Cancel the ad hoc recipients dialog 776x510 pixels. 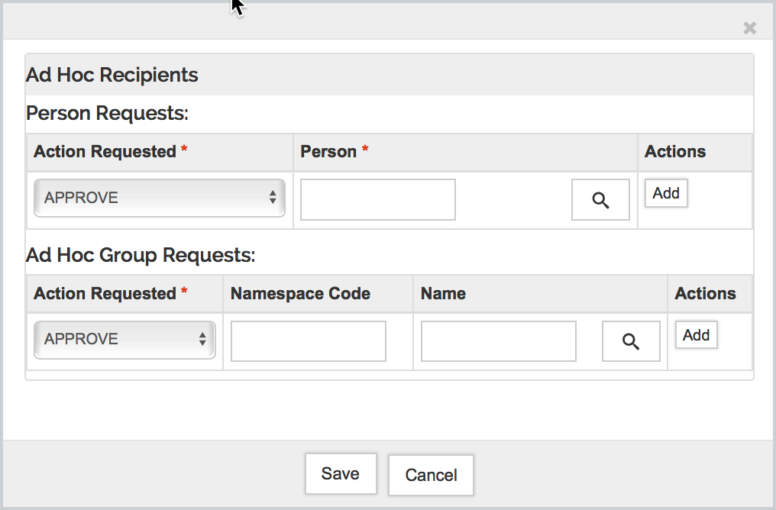tap(431, 475)
